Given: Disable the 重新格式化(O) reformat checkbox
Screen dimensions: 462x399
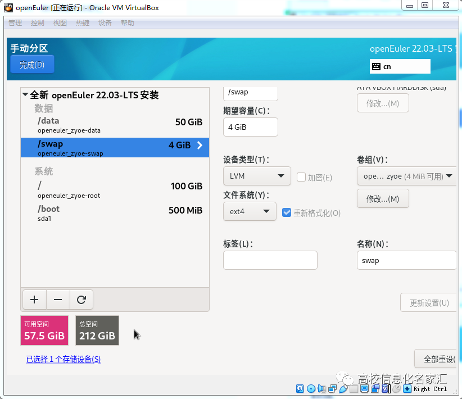Looking at the screenshot, I should click(x=287, y=212).
